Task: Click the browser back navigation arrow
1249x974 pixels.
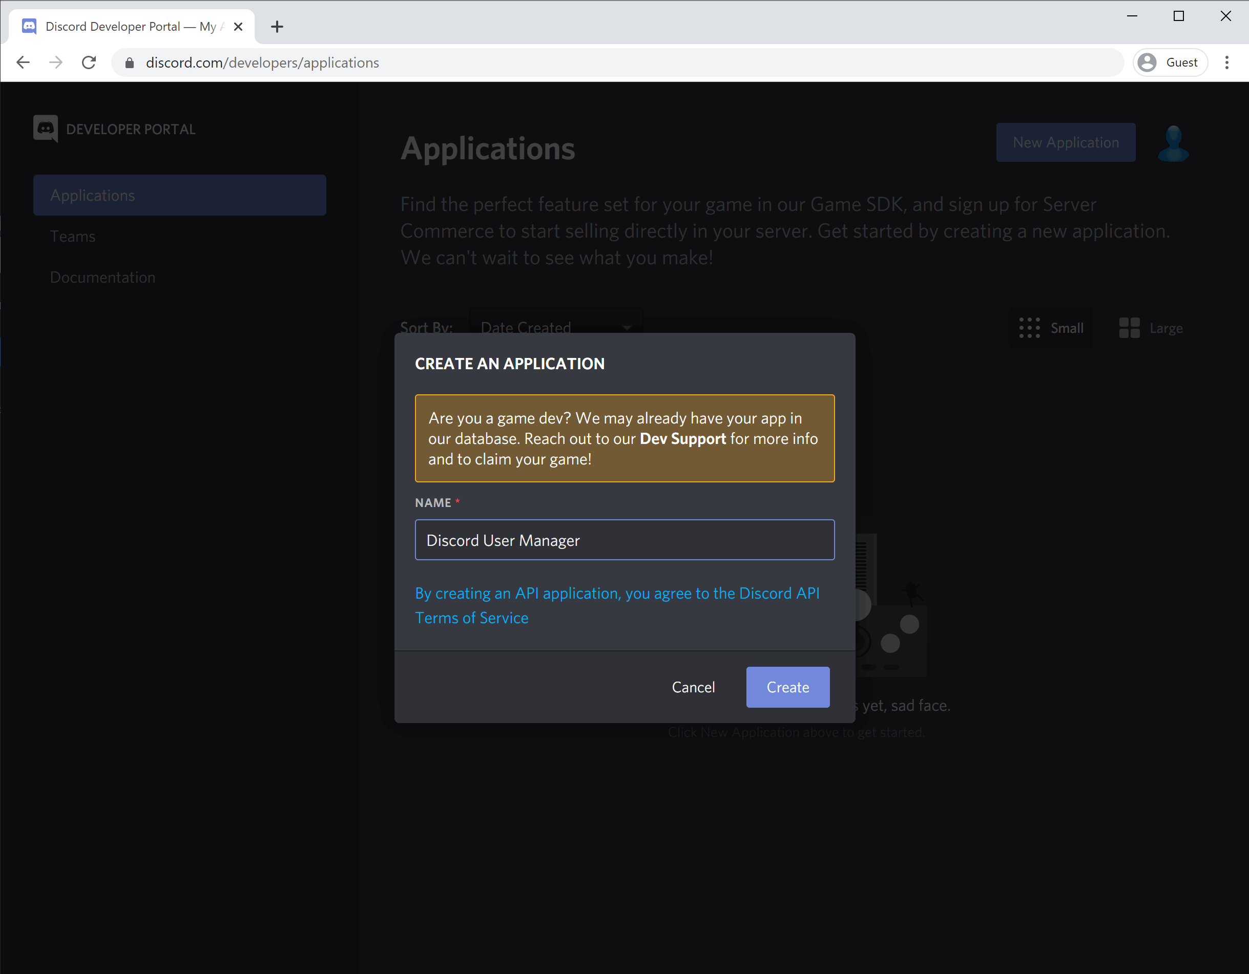Action: click(23, 63)
